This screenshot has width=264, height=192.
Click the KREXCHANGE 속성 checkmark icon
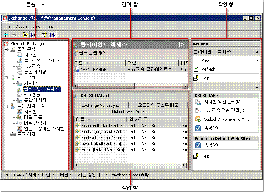[198, 128]
